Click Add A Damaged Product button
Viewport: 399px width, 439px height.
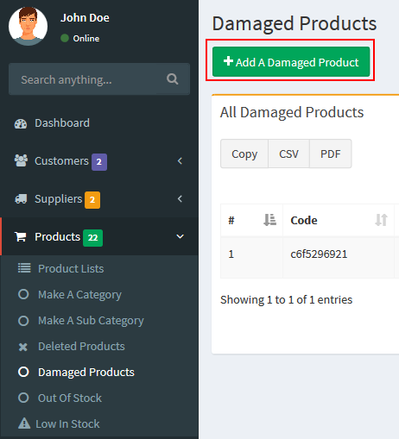(x=291, y=62)
